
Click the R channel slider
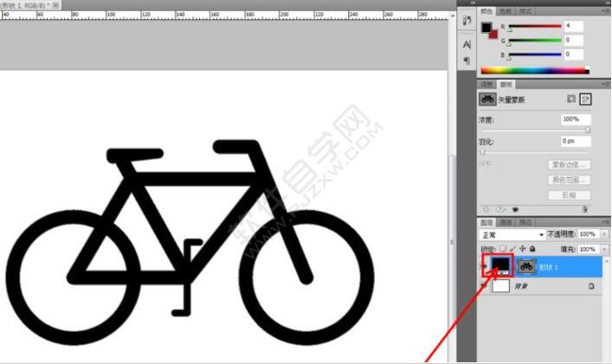[x=535, y=27]
